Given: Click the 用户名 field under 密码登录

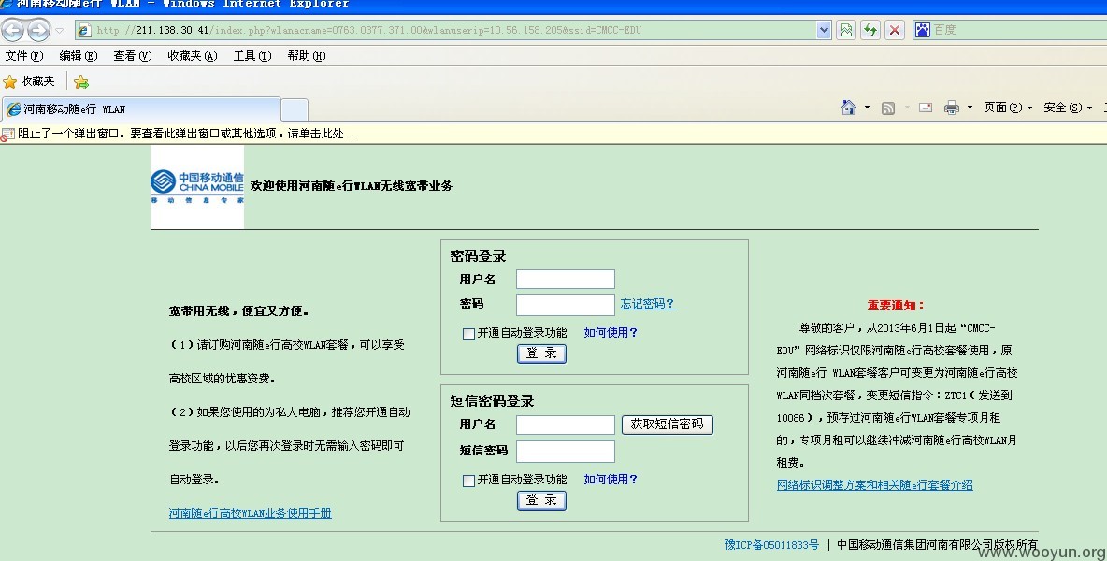Looking at the screenshot, I should (x=566, y=279).
